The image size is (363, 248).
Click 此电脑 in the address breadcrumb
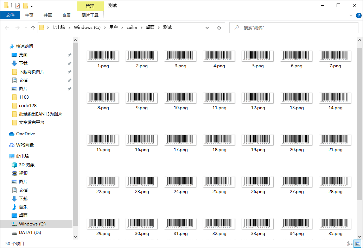pos(59,27)
